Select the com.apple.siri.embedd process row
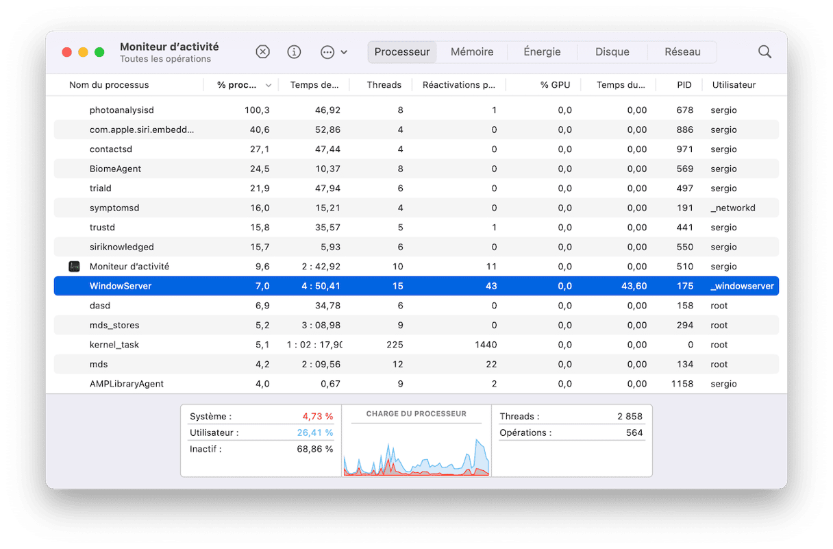 pyautogui.click(x=416, y=130)
